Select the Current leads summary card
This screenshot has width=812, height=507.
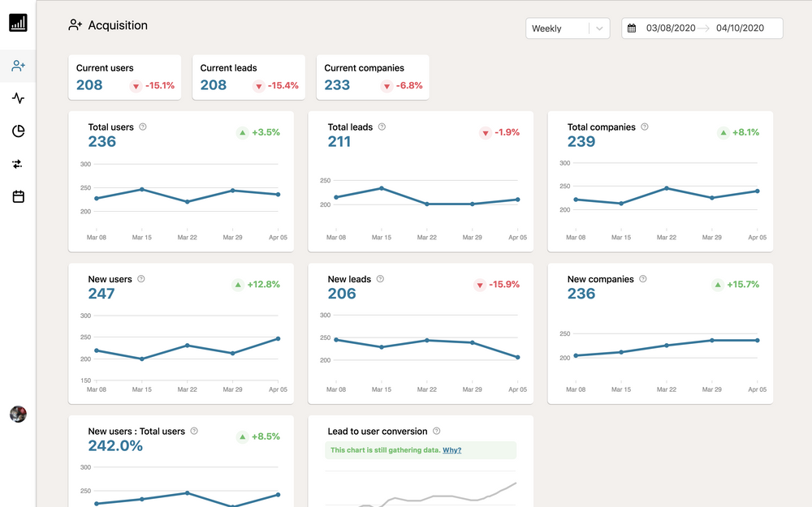click(x=248, y=76)
